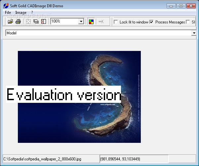Expand the Model layout dropdown arrow
Image resolution: width=199 pixels, height=166 pixels.
click(x=194, y=33)
